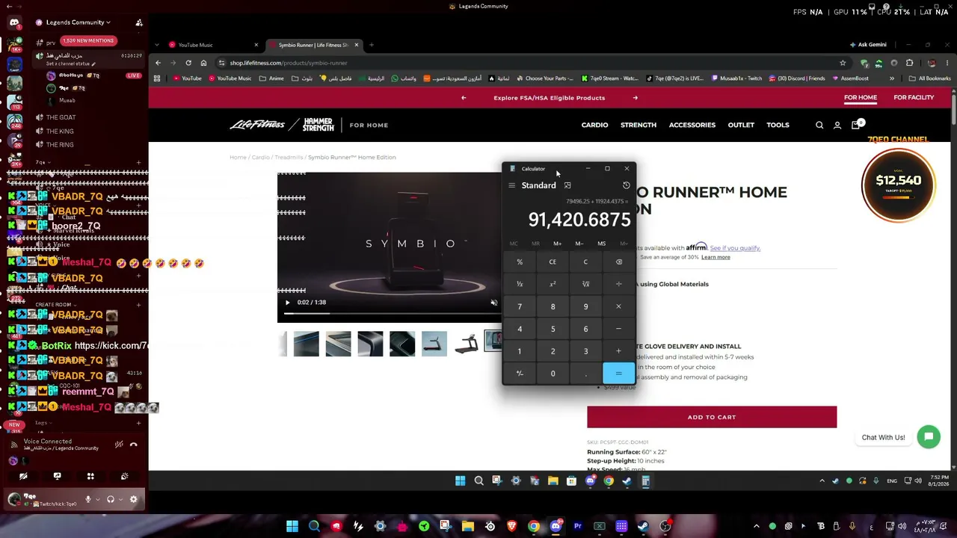Click the plus key in Calculator
This screenshot has width=957, height=538.
[618, 351]
